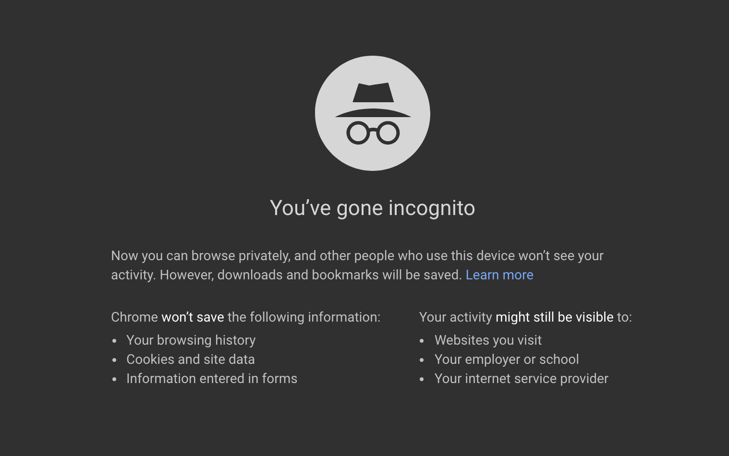Select the "Your employer or school" list item

coord(506,360)
